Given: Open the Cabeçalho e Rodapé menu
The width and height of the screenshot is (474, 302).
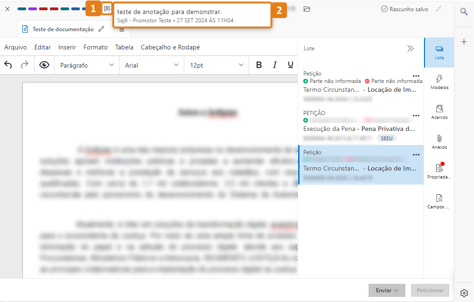Looking at the screenshot, I should (x=170, y=47).
